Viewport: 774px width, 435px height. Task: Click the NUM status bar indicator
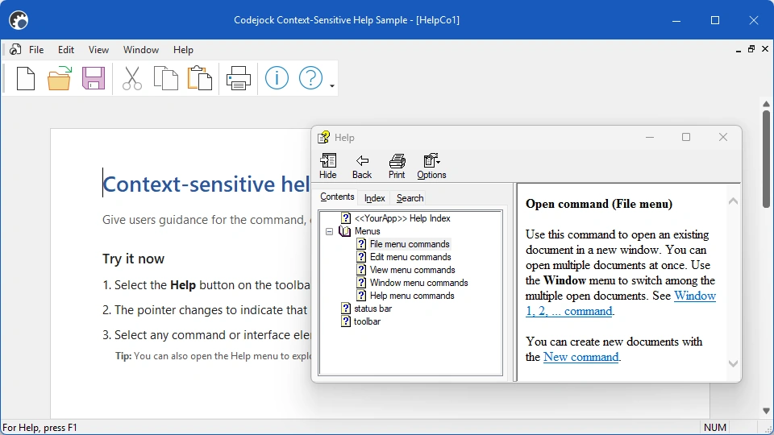pos(715,428)
